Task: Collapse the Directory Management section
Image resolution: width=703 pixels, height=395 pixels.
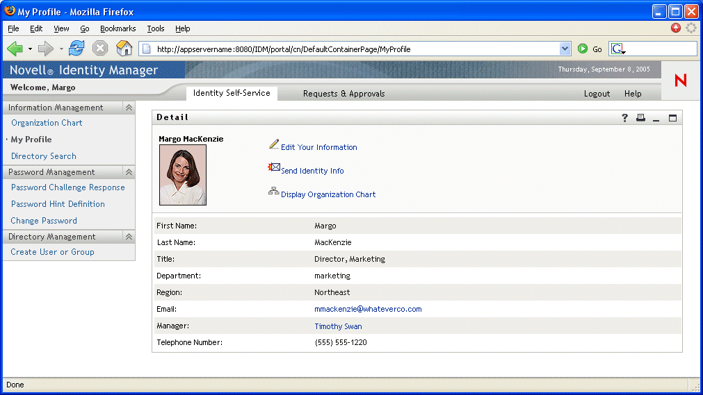Action: coord(129,237)
